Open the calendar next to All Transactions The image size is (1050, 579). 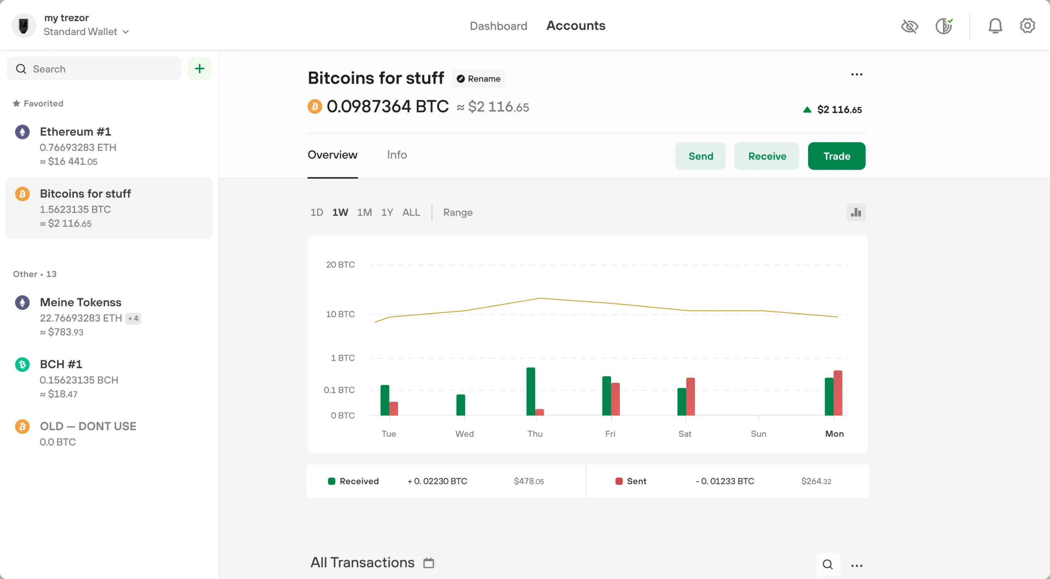click(x=428, y=563)
